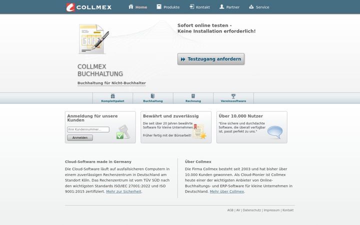Viewport: 360px width, 225px height.
Task: Click the Home house icon
Action: [x=131, y=6]
